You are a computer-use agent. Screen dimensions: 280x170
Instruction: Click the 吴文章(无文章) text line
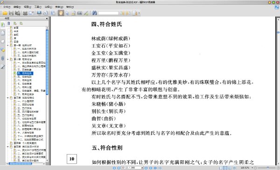pos(109,126)
